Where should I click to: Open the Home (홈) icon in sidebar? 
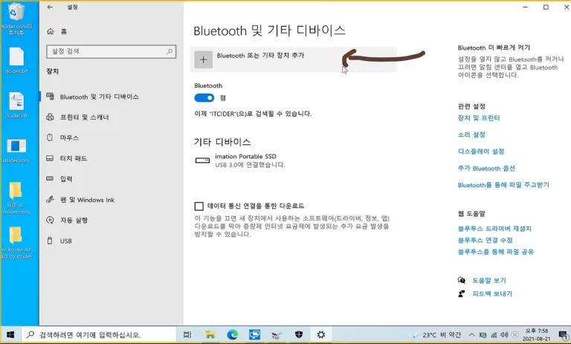tap(51, 32)
